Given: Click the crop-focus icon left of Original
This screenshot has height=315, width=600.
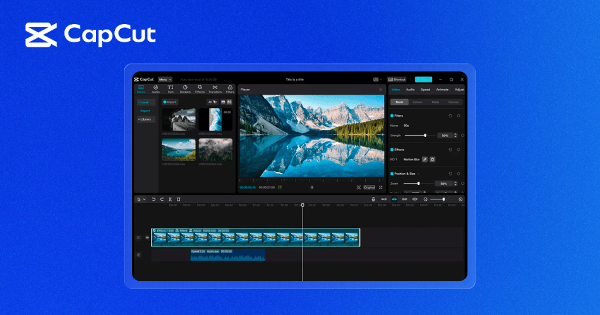Looking at the screenshot, I should pyautogui.click(x=359, y=187).
